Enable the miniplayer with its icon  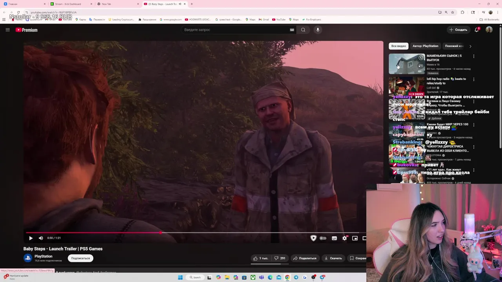(355, 238)
